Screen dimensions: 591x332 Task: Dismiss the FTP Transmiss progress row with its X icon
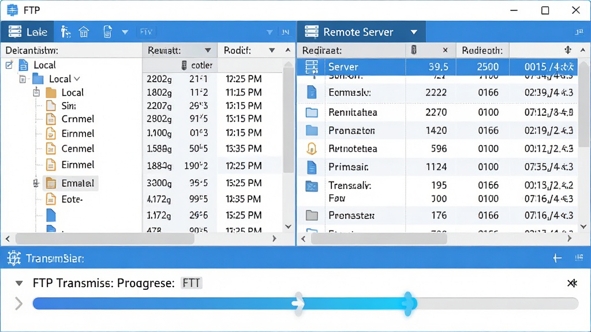pos(572,283)
